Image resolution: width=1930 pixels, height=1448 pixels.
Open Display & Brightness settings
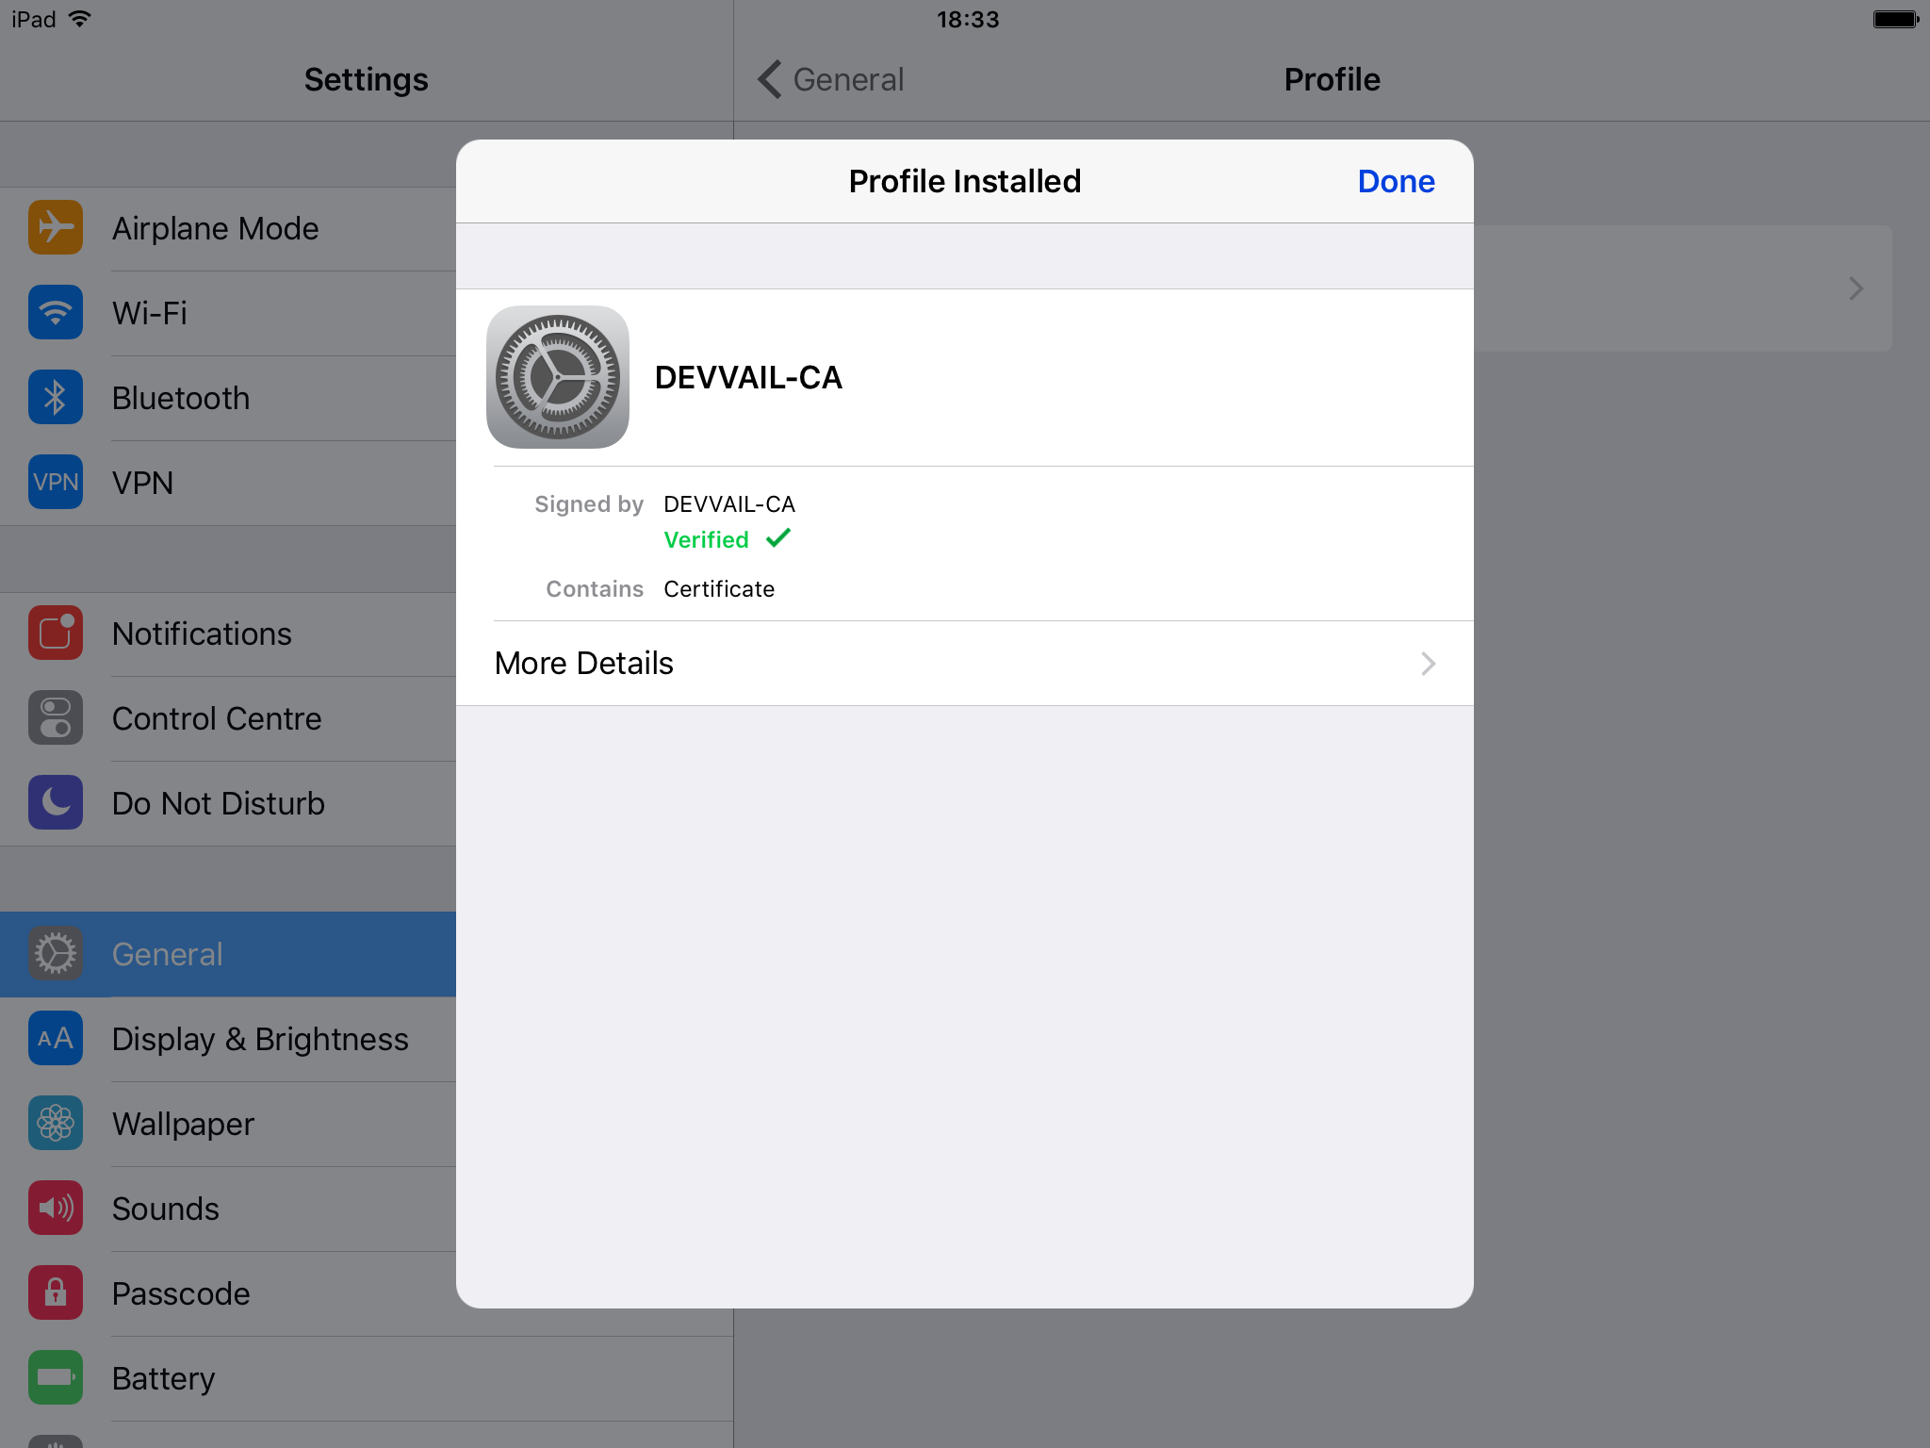pyautogui.click(x=228, y=1040)
